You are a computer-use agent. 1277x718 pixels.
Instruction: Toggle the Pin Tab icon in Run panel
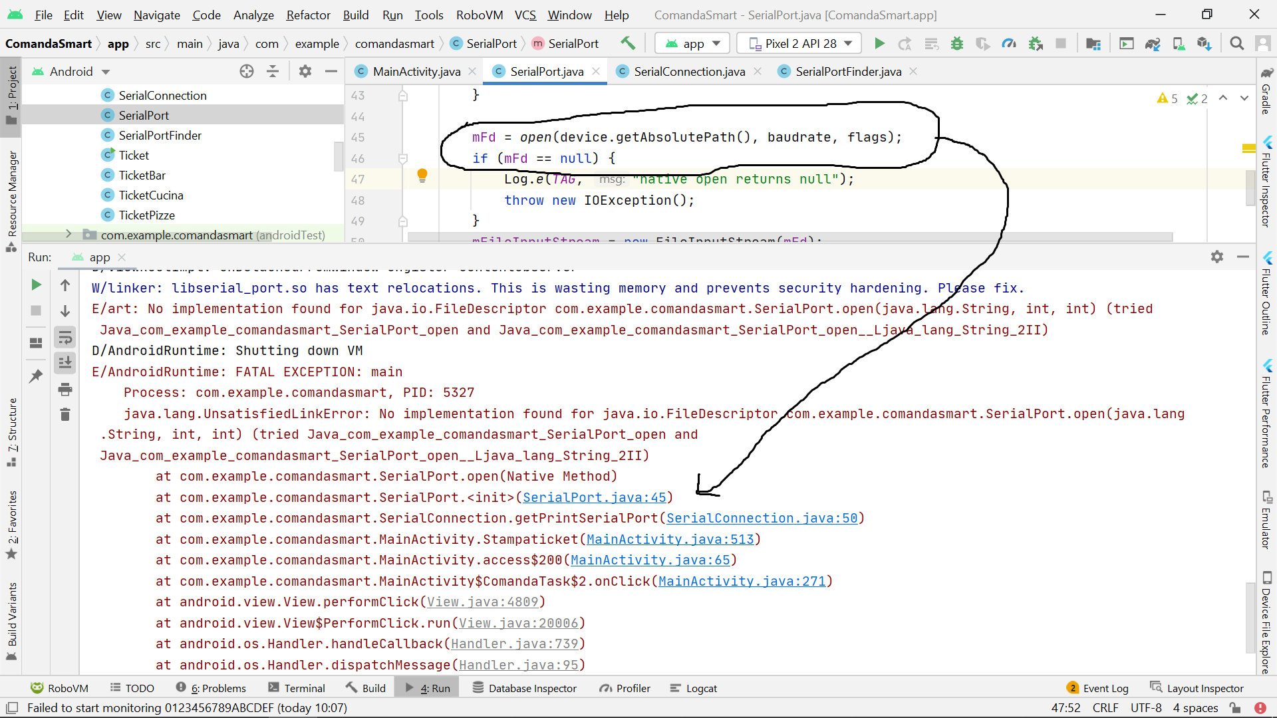point(36,376)
